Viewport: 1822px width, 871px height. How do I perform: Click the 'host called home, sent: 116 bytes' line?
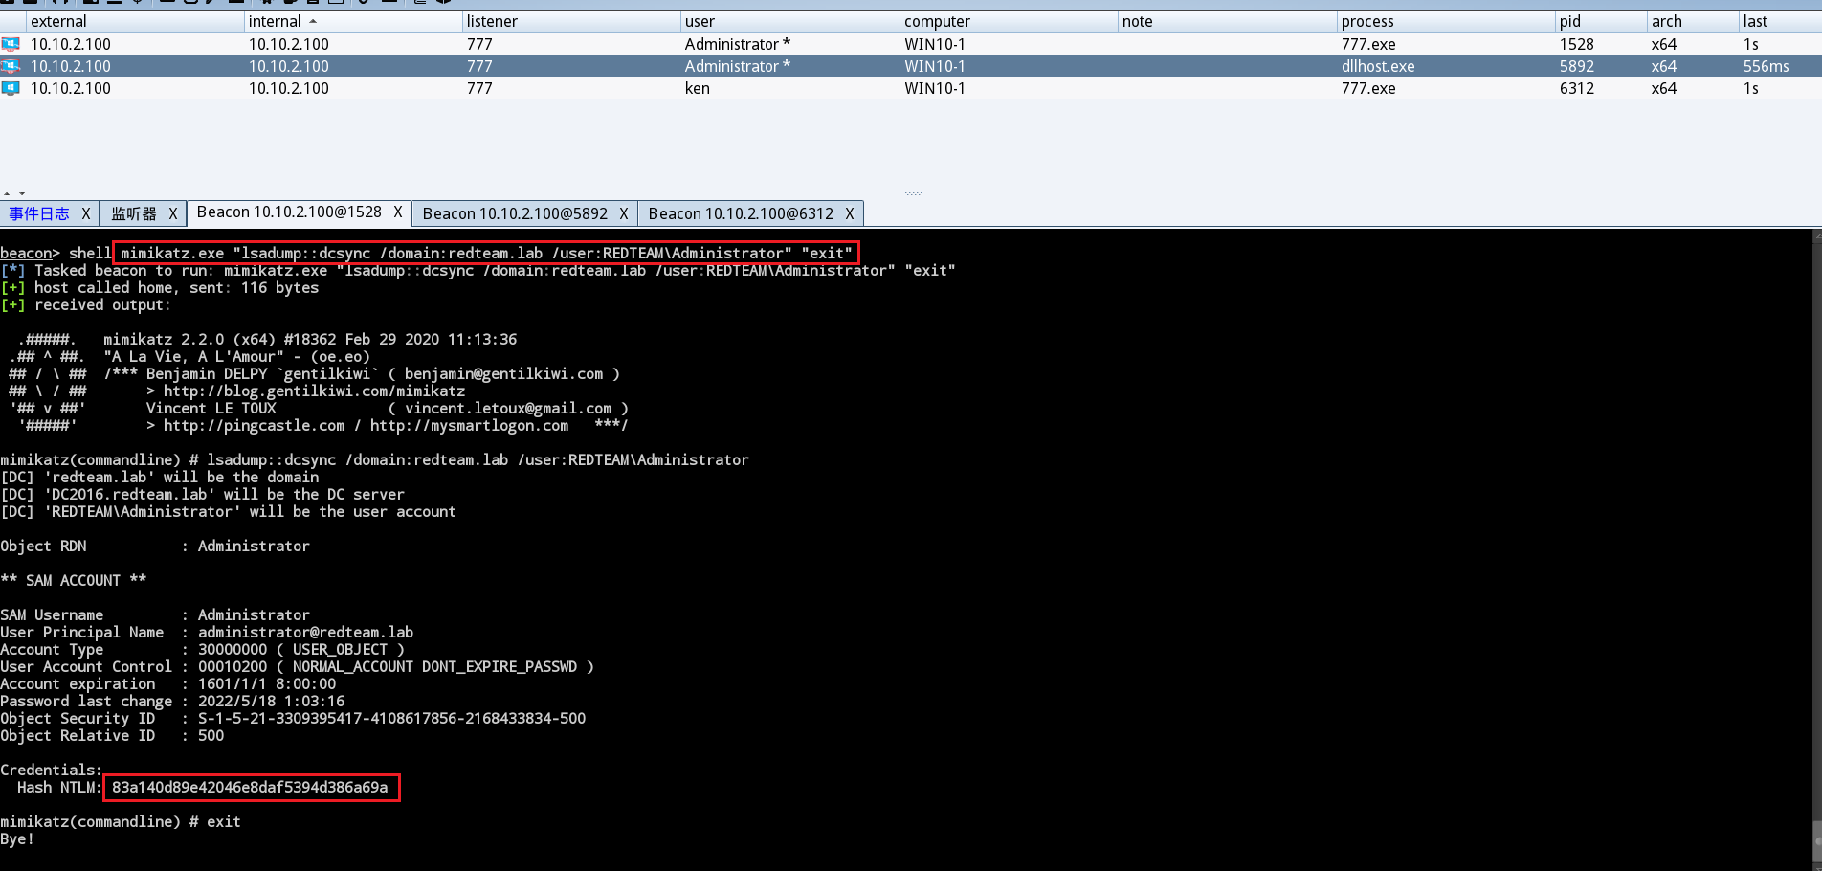click(159, 287)
